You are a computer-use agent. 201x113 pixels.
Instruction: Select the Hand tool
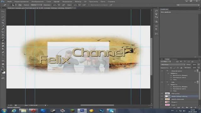[x=3, y=64]
